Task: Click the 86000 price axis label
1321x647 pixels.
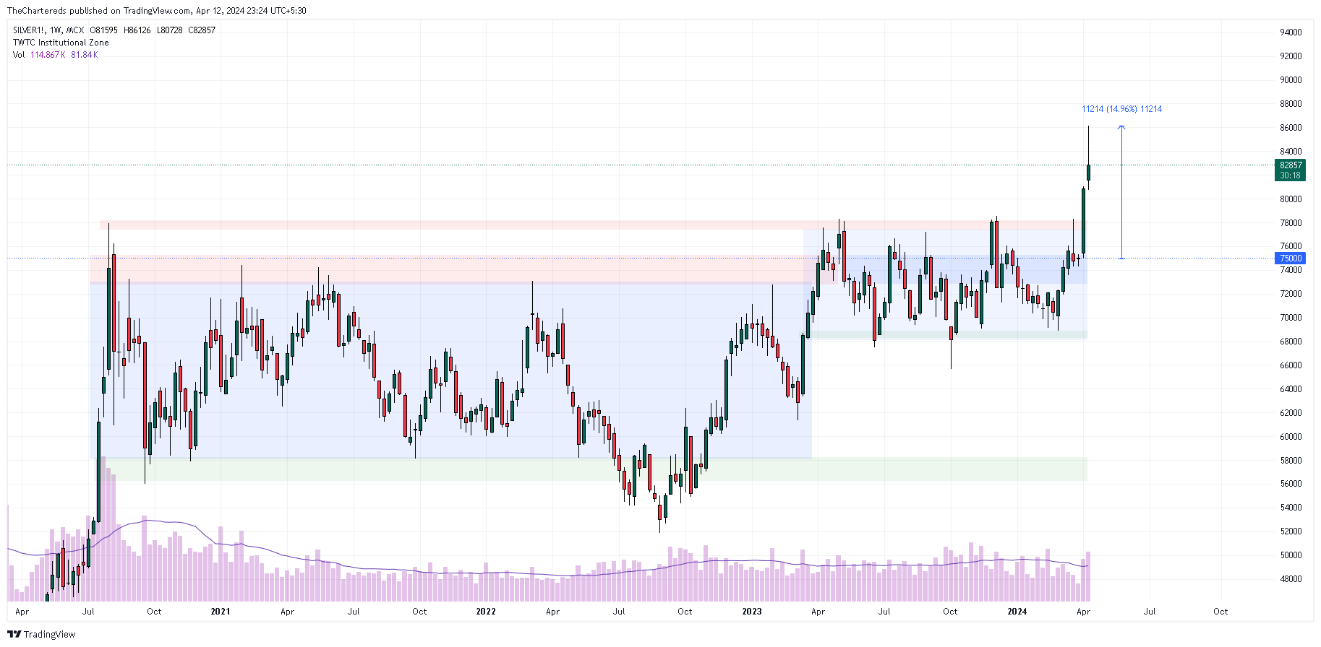Action: (1291, 128)
